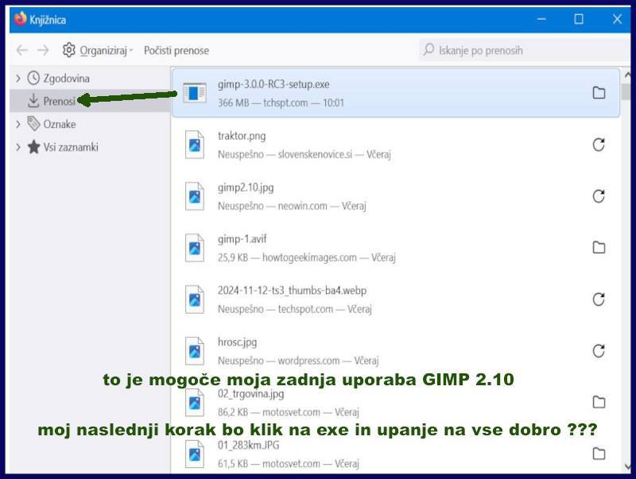Open folder for gimp-3.0.0-RC3-setup.exe
The image size is (636, 479).
[599, 93]
